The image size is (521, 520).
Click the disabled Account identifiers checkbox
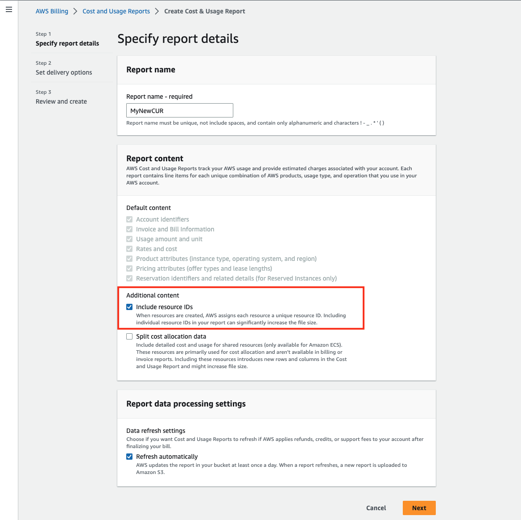[129, 220]
